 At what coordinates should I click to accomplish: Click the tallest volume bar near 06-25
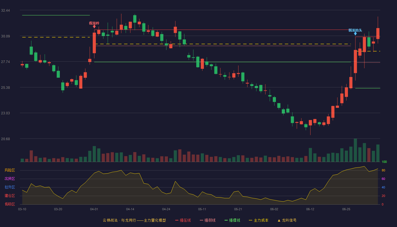pyautogui.click(x=355, y=150)
